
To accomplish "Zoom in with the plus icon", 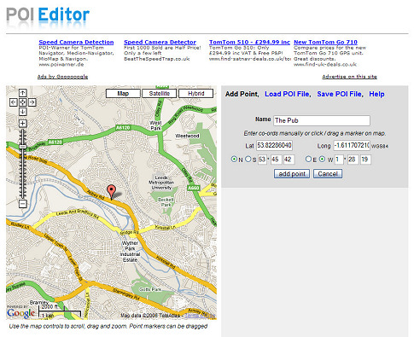I will coord(23,124).
